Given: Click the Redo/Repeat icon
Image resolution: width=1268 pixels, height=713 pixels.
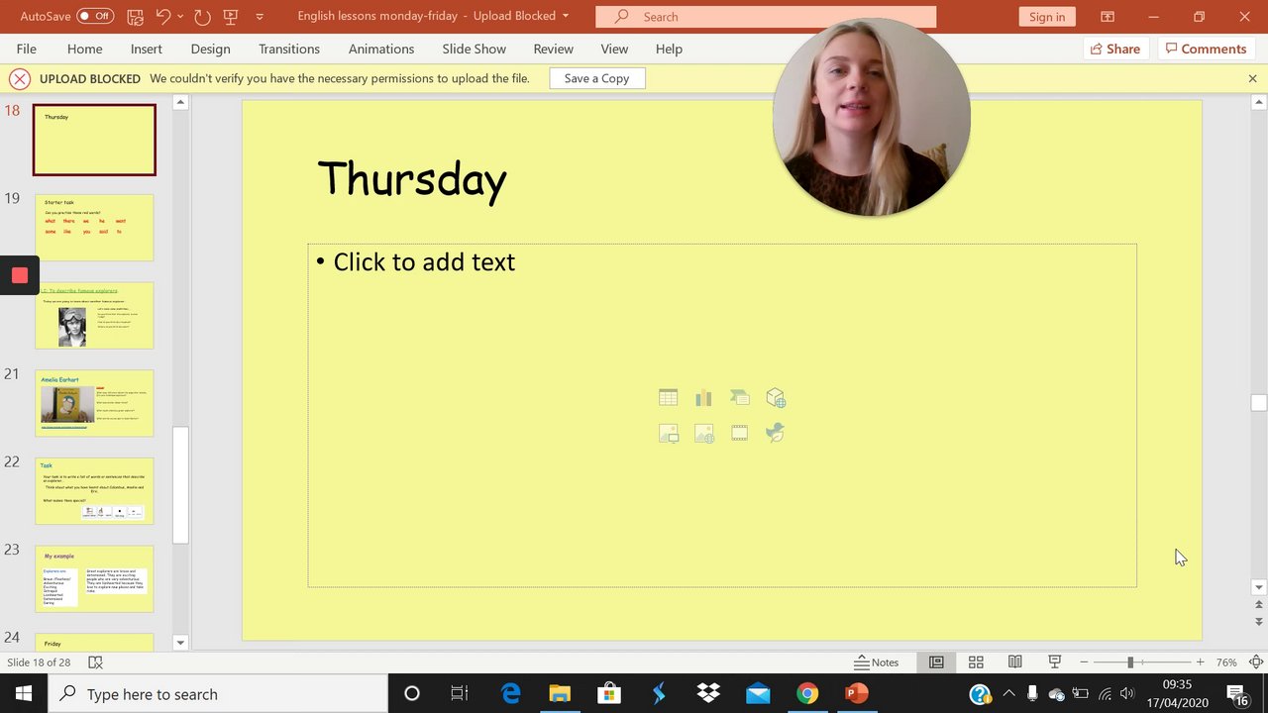Looking at the screenshot, I should coord(202,17).
